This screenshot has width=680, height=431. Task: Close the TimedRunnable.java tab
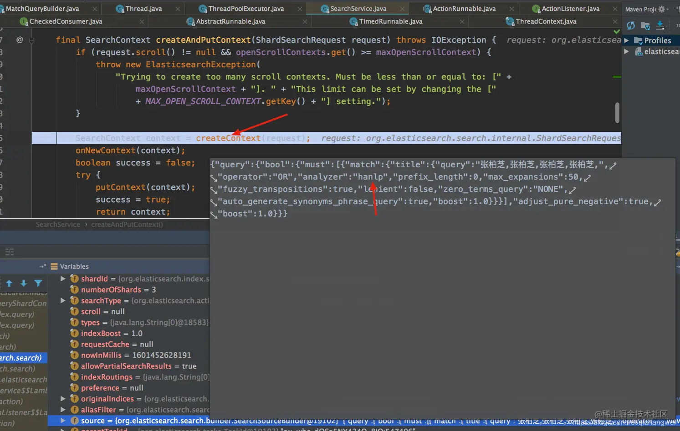pyautogui.click(x=462, y=21)
